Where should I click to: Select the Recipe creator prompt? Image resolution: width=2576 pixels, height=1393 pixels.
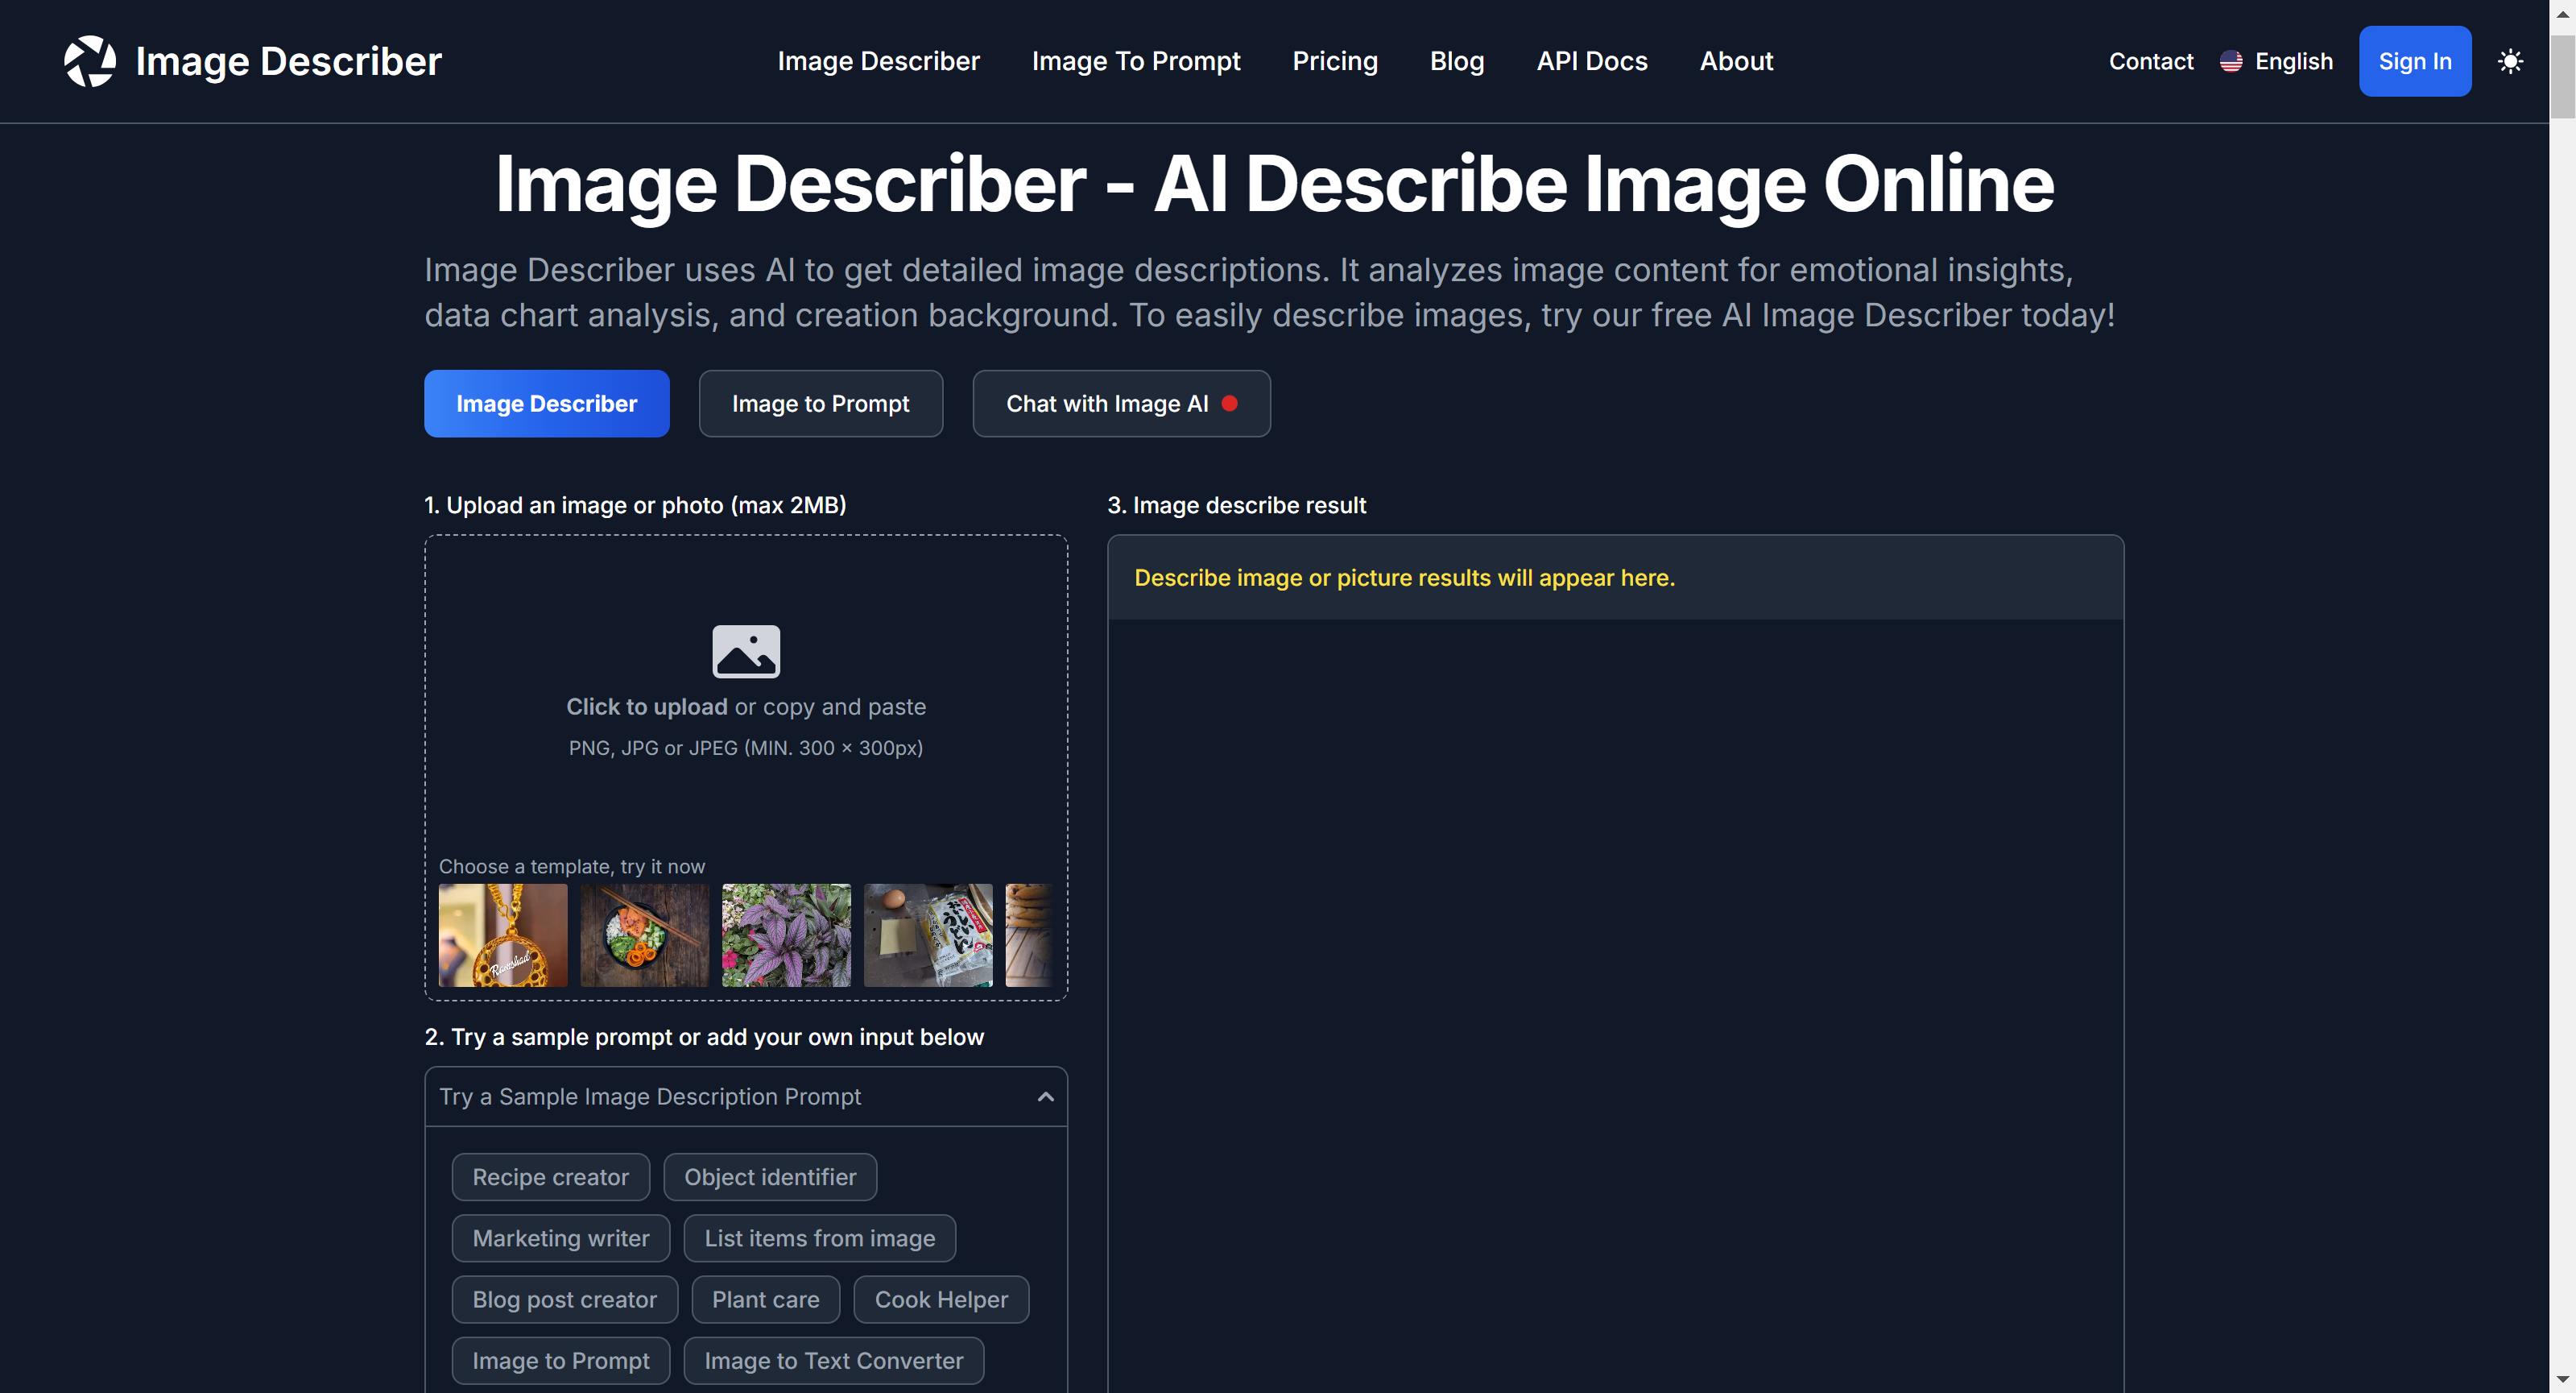[x=551, y=1177]
